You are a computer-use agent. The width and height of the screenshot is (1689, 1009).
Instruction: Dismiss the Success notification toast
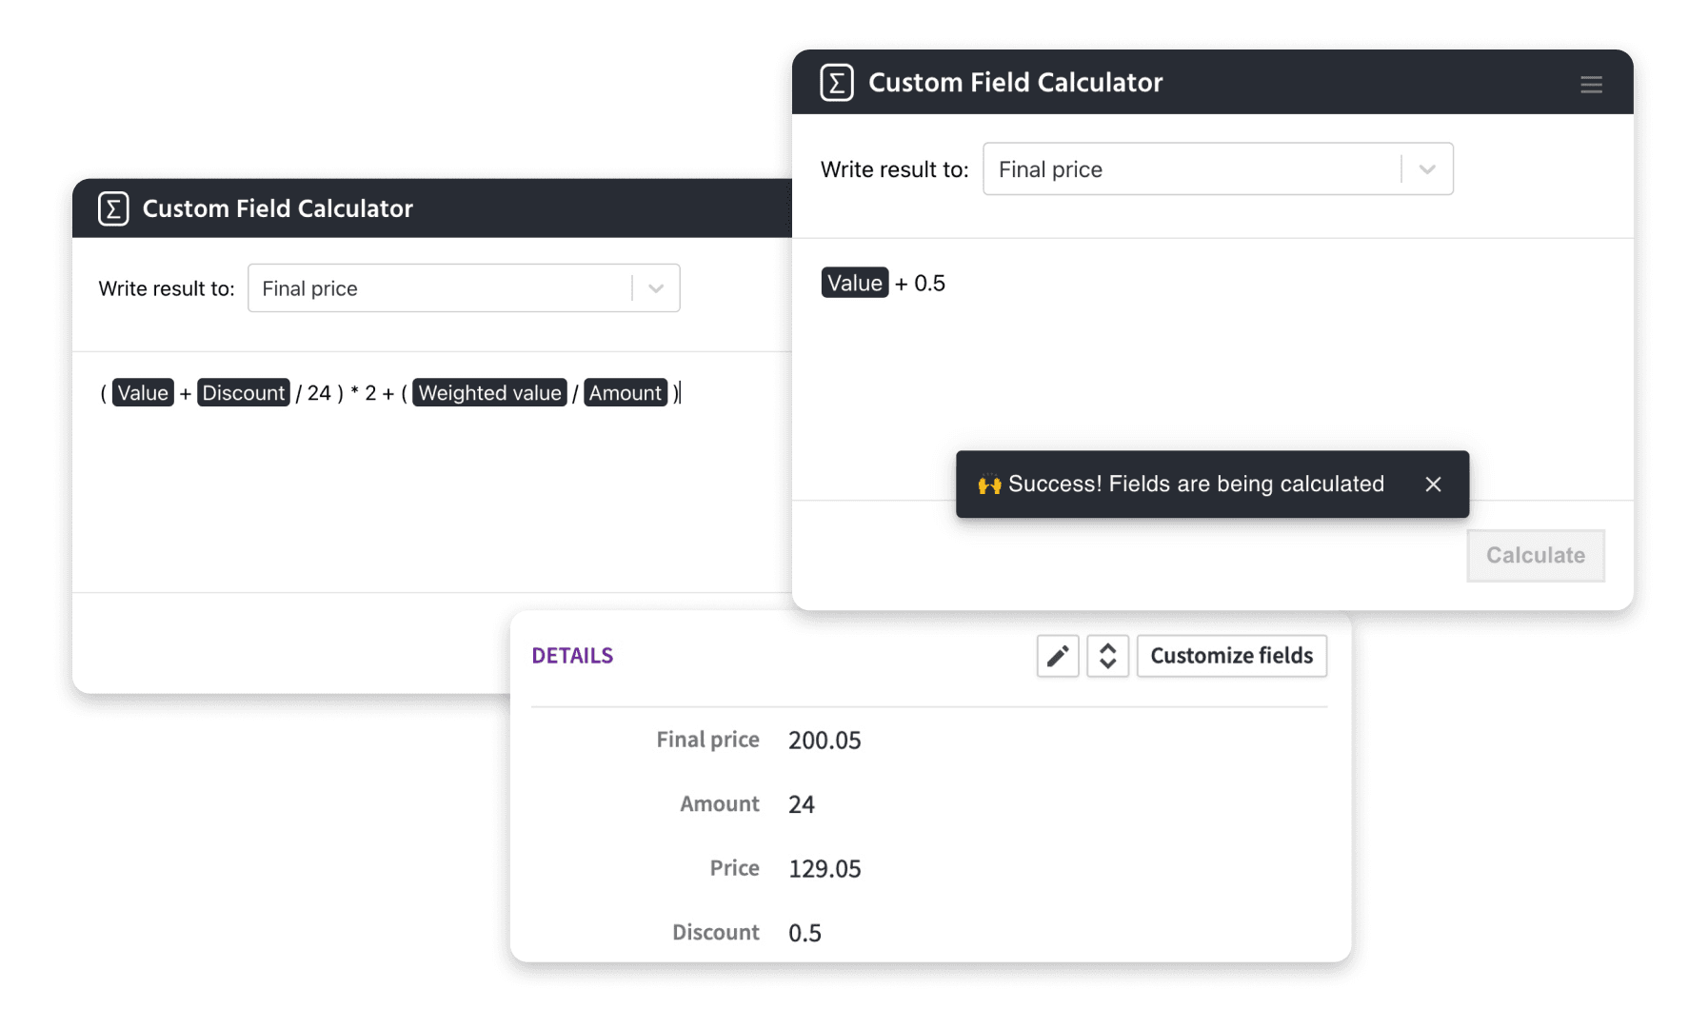click(1433, 484)
